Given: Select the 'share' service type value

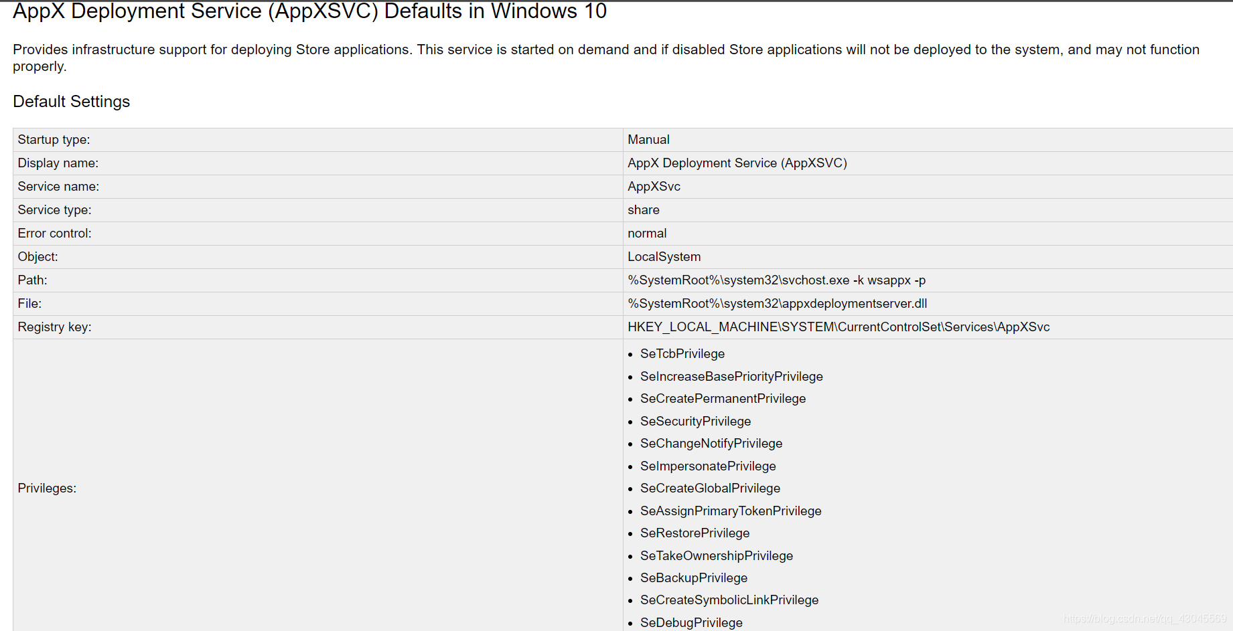Looking at the screenshot, I should (644, 210).
